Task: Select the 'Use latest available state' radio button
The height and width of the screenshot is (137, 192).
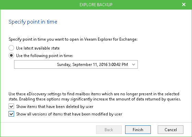Action: coord(11,48)
